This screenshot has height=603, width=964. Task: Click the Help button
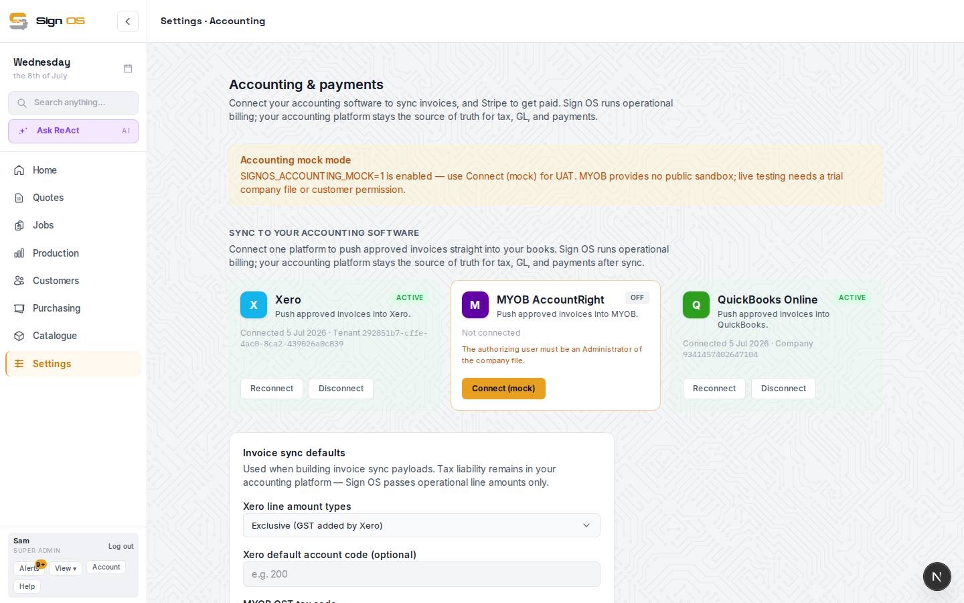pos(27,586)
